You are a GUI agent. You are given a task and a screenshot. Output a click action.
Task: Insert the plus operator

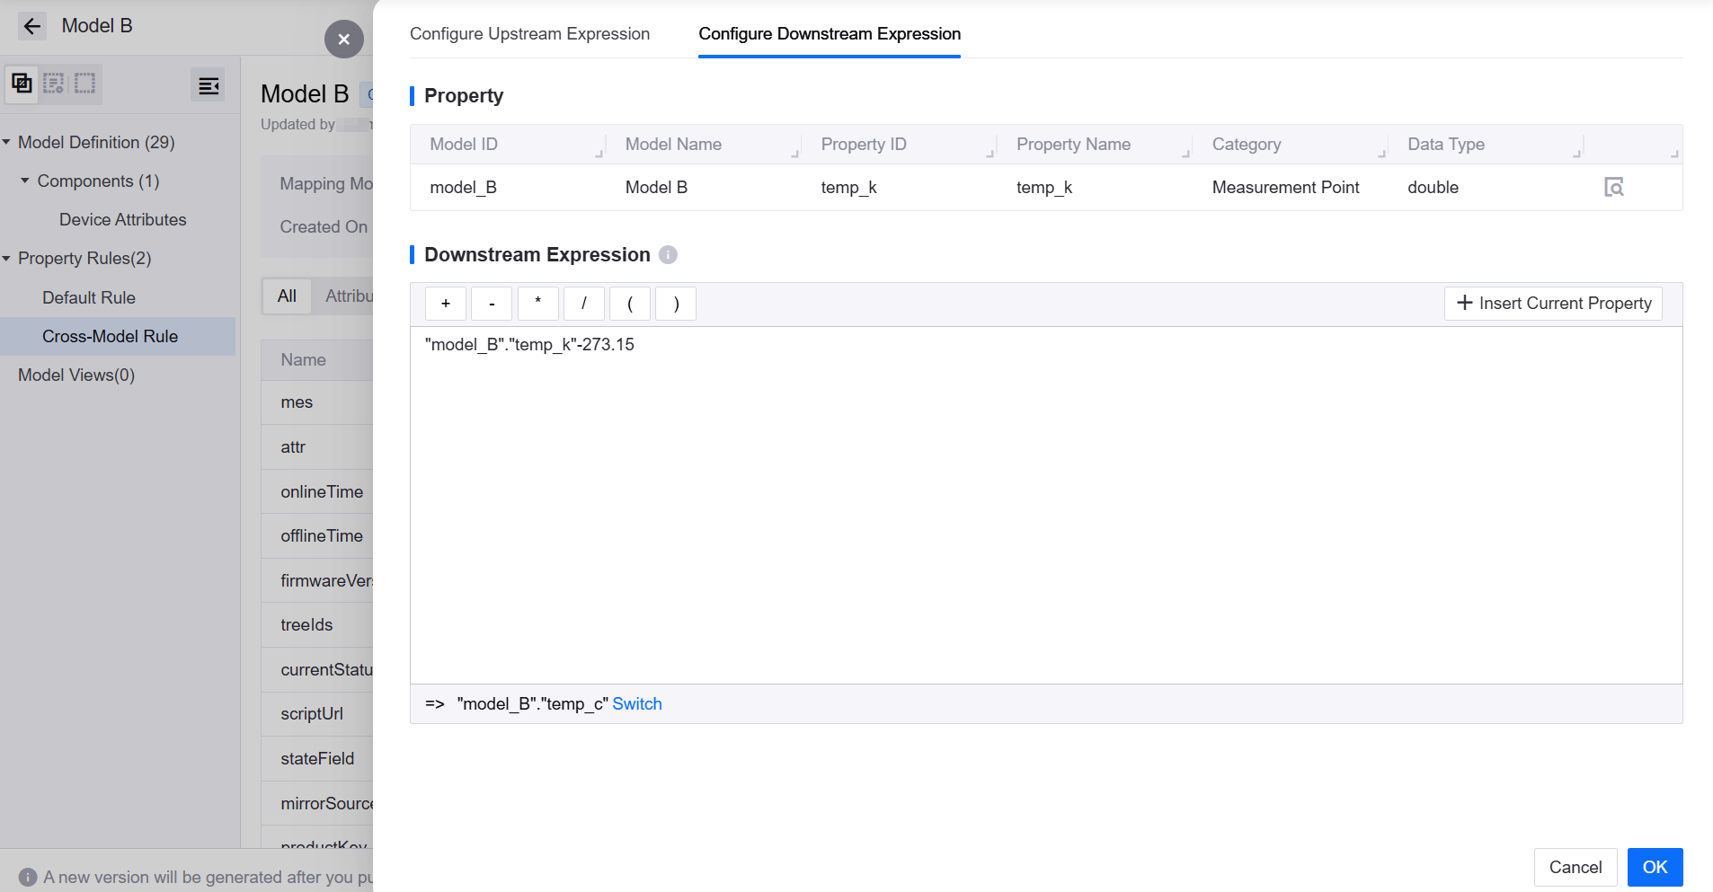pyautogui.click(x=445, y=304)
